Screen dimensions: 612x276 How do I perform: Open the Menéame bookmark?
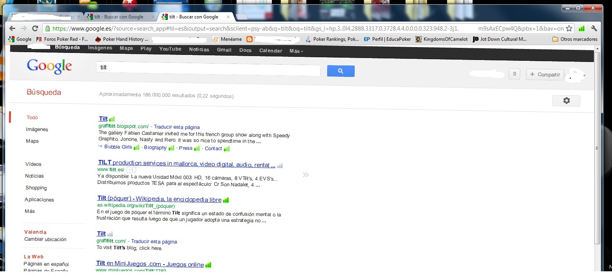click(x=227, y=39)
